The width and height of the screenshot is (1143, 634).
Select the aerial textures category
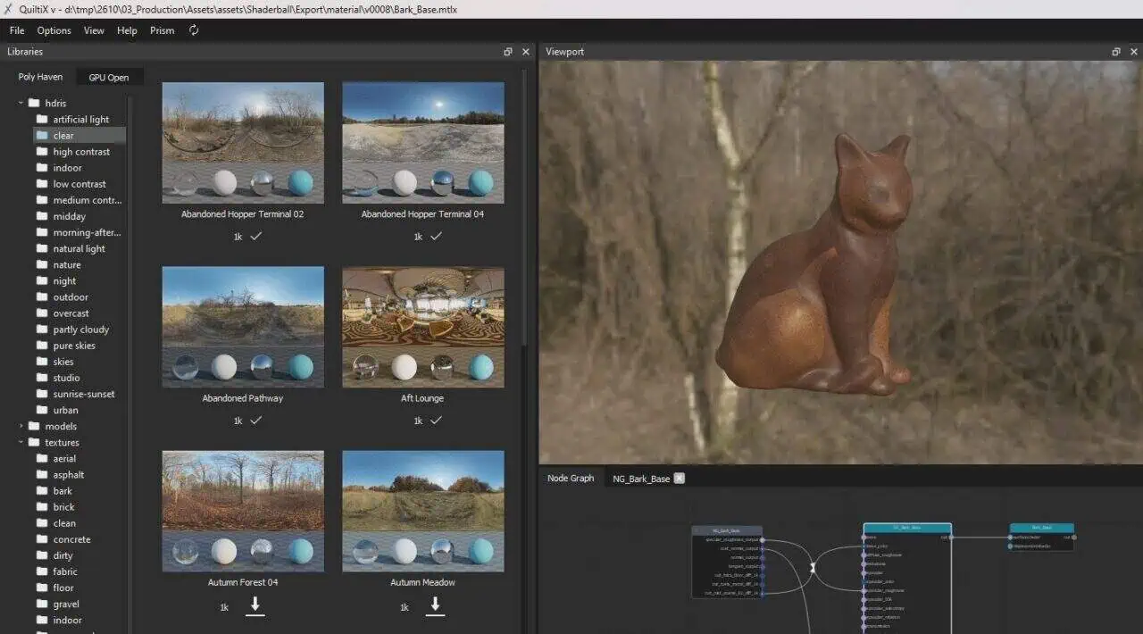[64, 459]
